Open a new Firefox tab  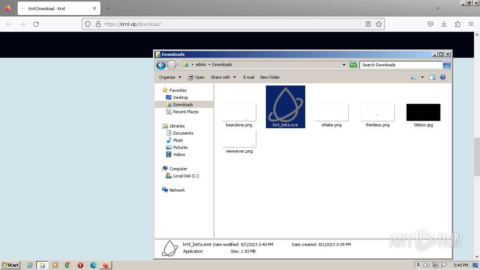click(108, 8)
